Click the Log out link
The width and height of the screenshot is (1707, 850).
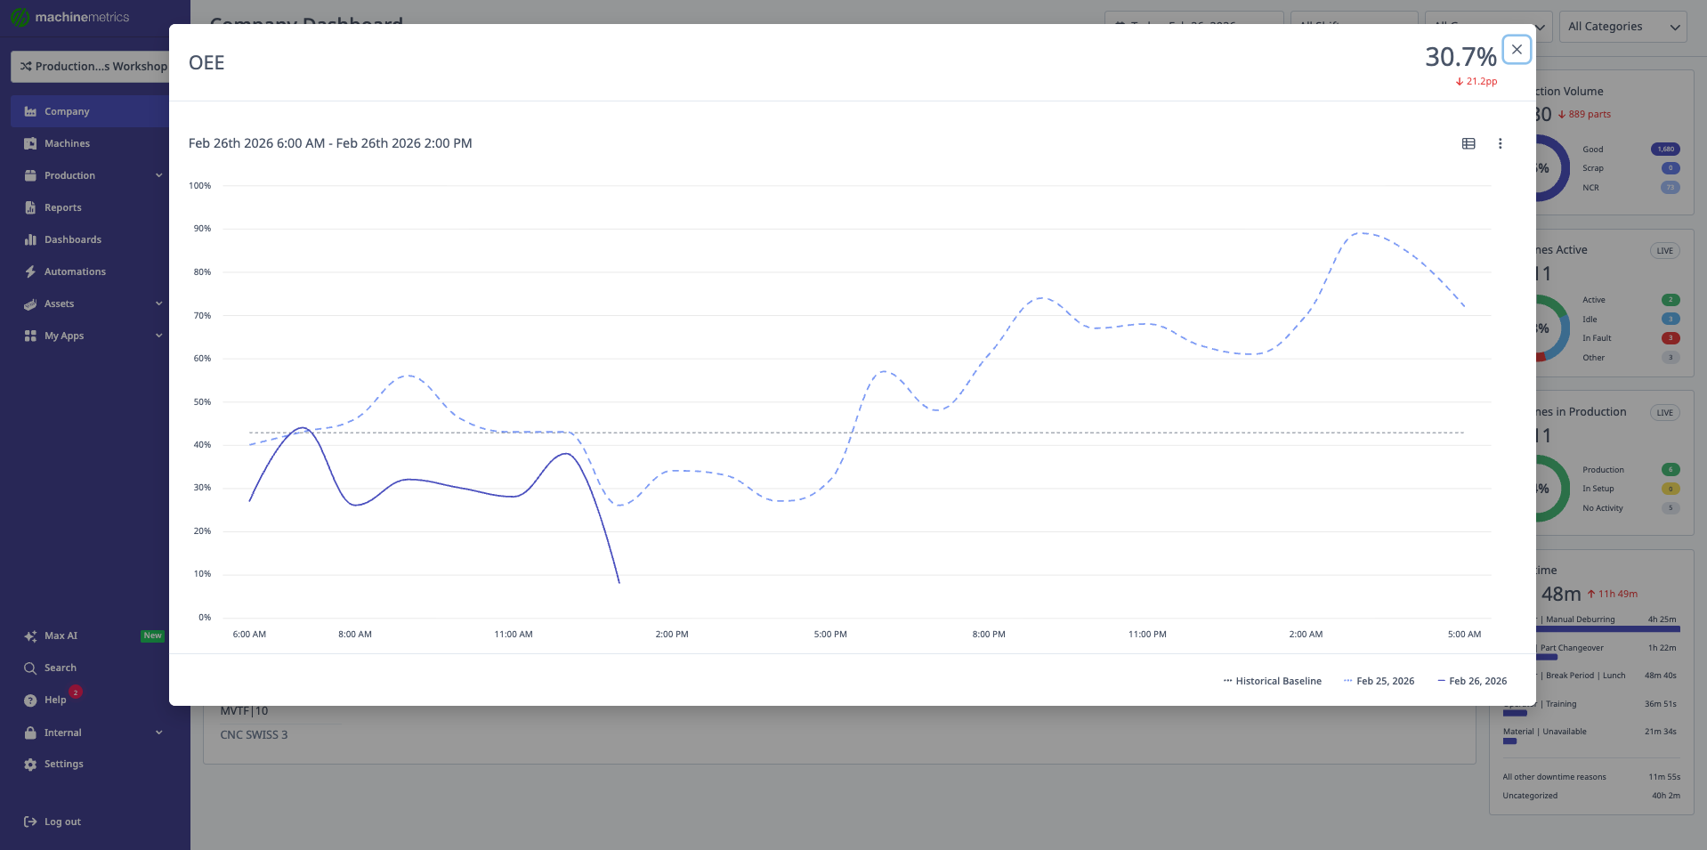[x=62, y=822]
